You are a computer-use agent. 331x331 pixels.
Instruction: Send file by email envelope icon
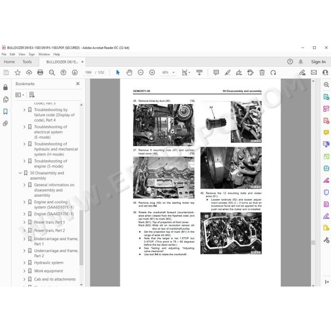(x=314, y=73)
